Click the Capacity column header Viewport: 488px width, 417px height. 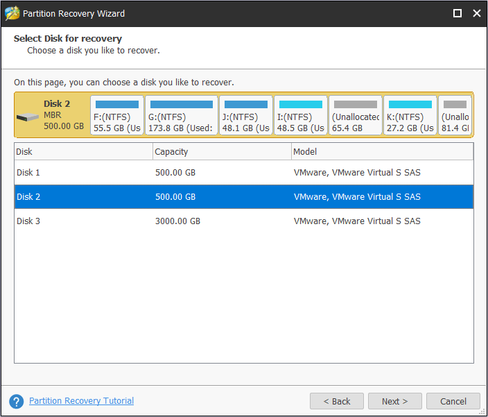click(222, 152)
